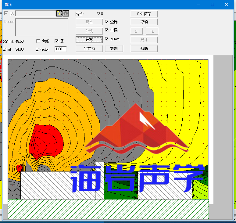Open 帮助 help button
This screenshot has height=223, width=236.
pos(144,49)
